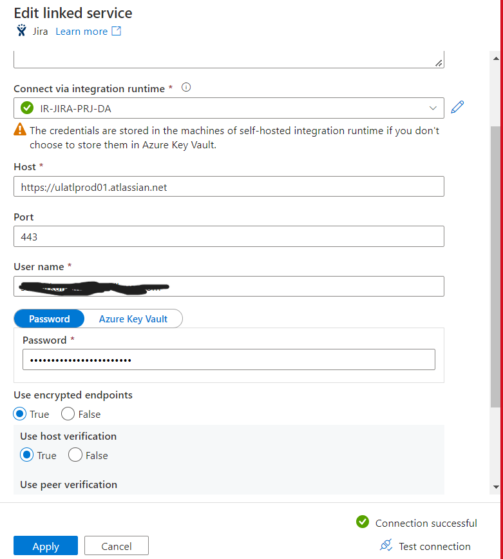Screen dimensions: 503x559
Task: Expand runtime list via chevron arrow
Action: [433, 108]
